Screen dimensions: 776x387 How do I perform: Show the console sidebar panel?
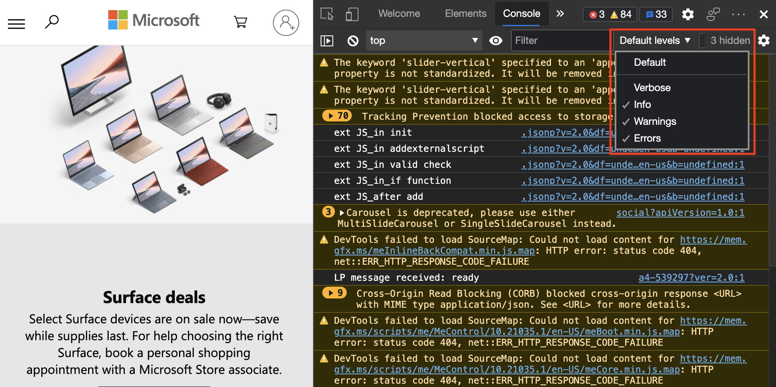tap(327, 40)
